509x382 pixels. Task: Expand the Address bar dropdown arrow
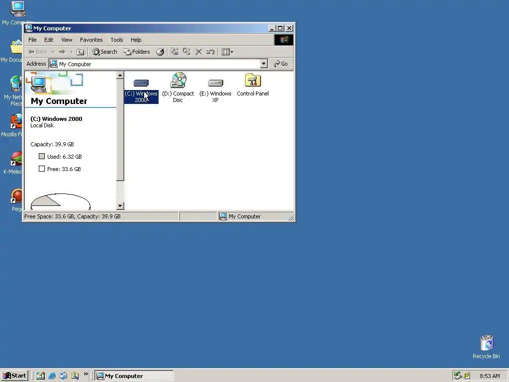(x=263, y=64)
